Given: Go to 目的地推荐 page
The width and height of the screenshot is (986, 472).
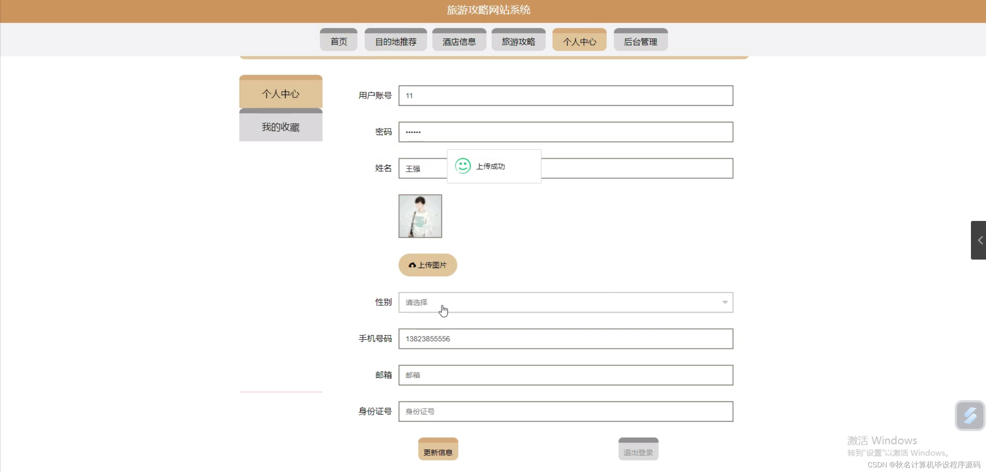Looking at the screenshot, I should pos(395,40).
